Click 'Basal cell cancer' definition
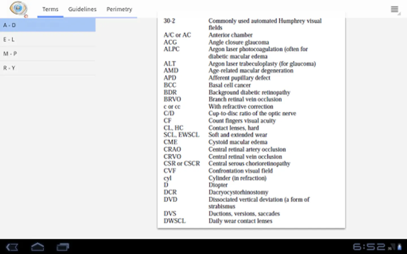Screen dimensions: 407x254 coord(230,85)
